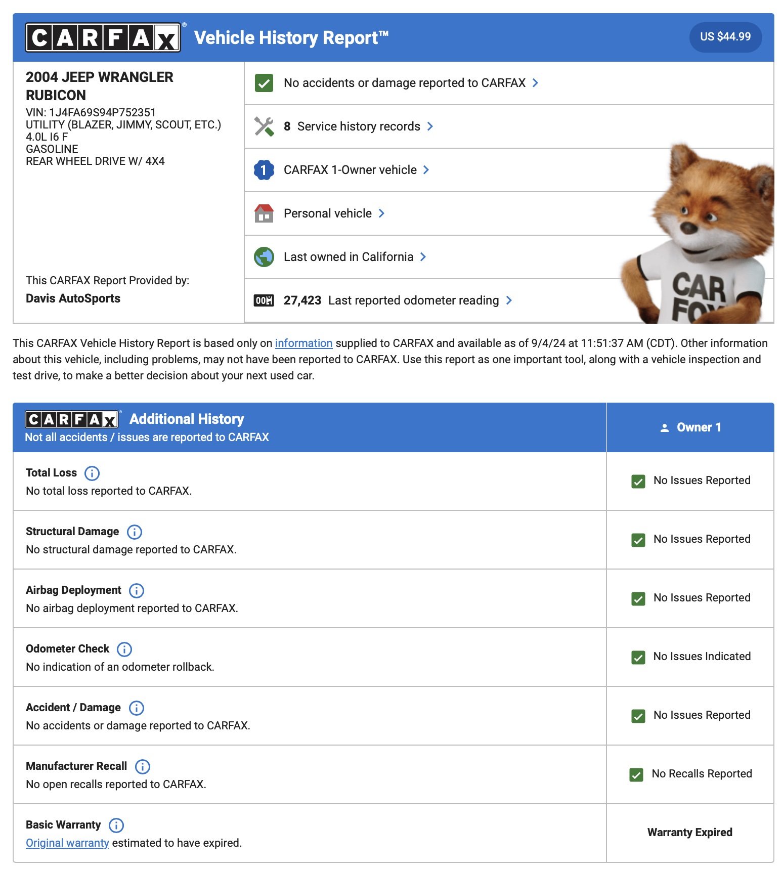
Task: Click the '2004 JEEP WRANGLER RUBICON' vehicle title
Action: tap(99, 86)
